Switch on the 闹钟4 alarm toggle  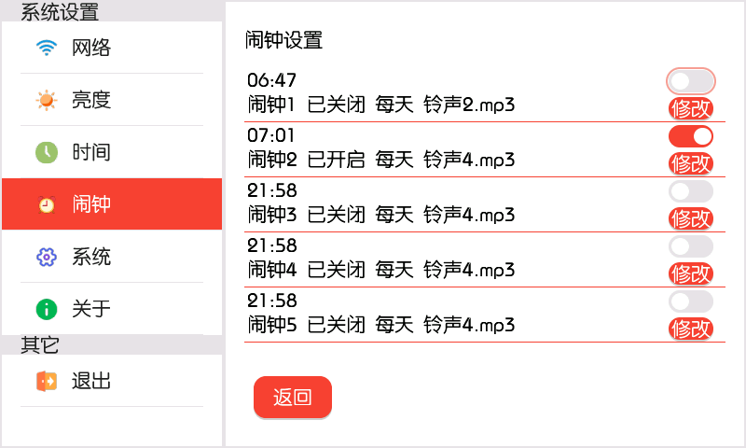(691, 246)
